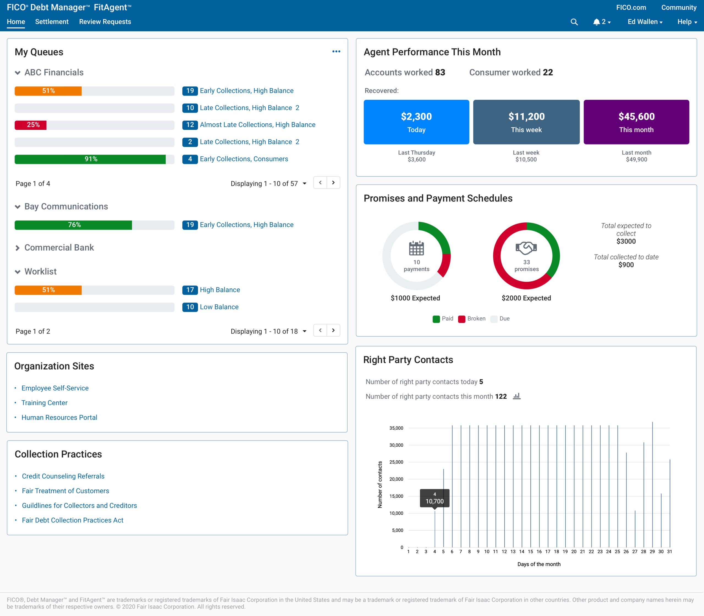
Task: Open the 'Displaying 1 - 10 of 57' dropdown
Action: 269,184
